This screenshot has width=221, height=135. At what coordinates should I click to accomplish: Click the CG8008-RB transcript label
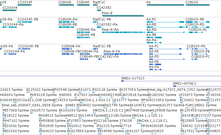point(68,25)
